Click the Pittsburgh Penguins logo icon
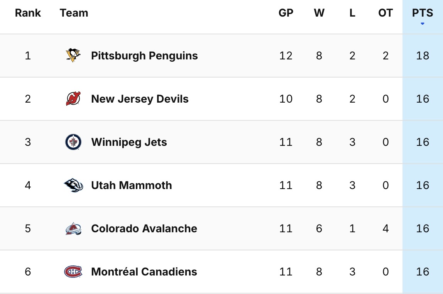 pyautogui.click(x=73, y=56)
